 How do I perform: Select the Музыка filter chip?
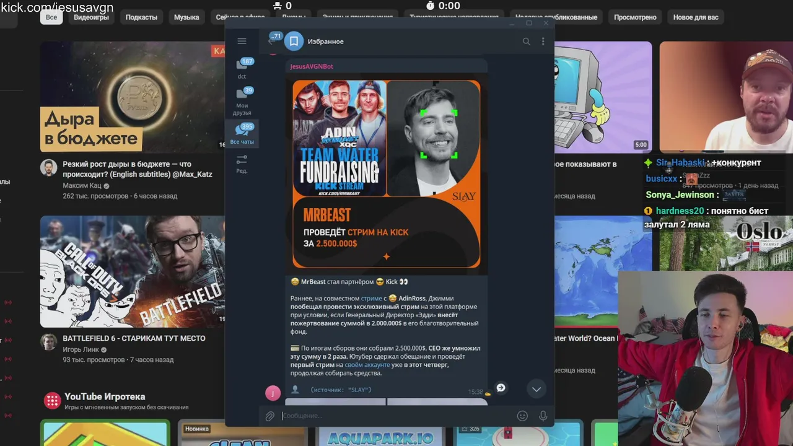186,17
